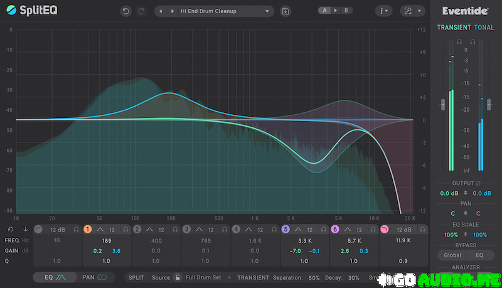
Task: Invert output phase symbol
Action: coord(478,183)
